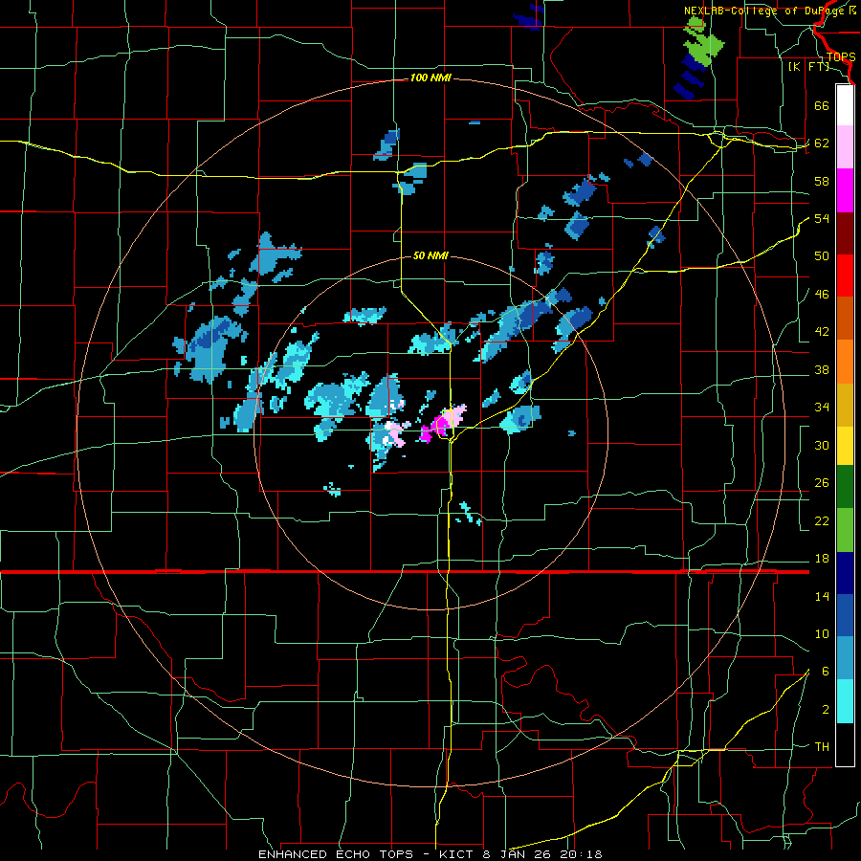The image size is (861, 861).
Task: Click the "TOPS" legend title
Action: click(841, 56)
